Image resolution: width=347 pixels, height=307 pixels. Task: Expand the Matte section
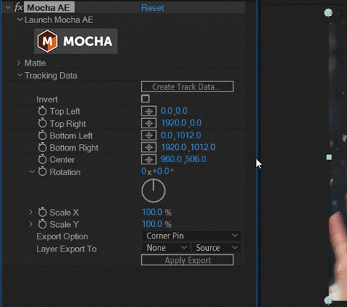coord(19,63)
